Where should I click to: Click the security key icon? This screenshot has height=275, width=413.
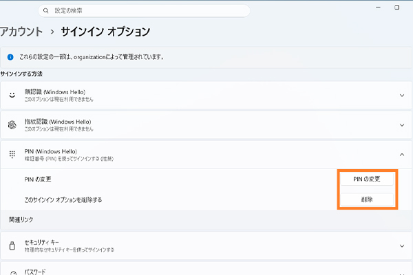pyautogui.click(x=12, y=246)
